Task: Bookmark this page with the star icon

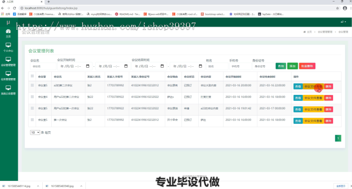Action: coord(338,8)
